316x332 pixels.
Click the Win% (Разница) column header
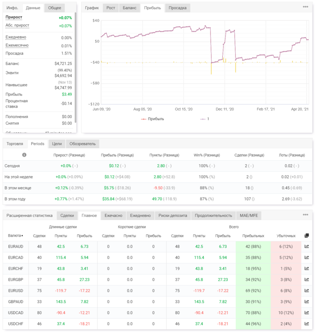click(207, 155)
